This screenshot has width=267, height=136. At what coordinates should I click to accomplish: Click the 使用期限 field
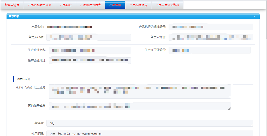point(150,133)
